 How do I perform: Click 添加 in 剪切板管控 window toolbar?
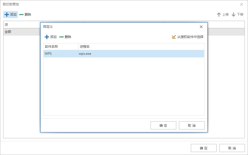[11, 15]
